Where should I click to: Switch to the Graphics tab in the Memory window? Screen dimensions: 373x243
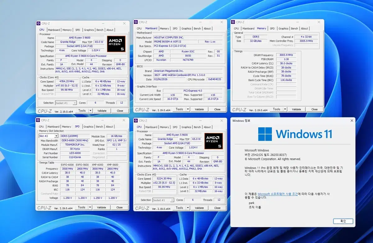pos(283,29)
